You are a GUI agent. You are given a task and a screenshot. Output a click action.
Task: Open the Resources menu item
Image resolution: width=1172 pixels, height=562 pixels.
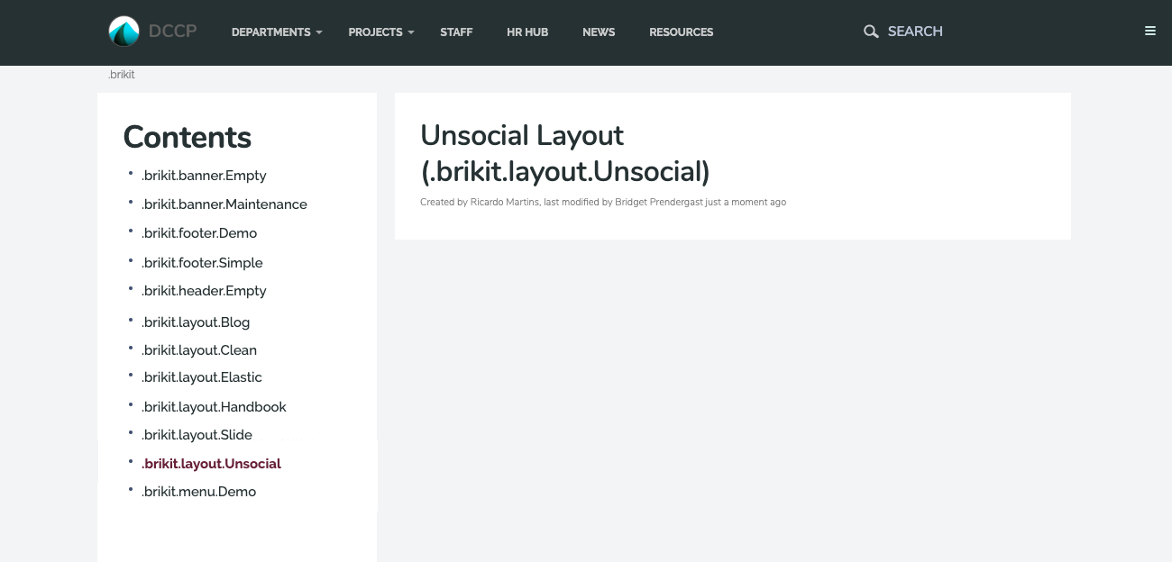tap(682, 32)
